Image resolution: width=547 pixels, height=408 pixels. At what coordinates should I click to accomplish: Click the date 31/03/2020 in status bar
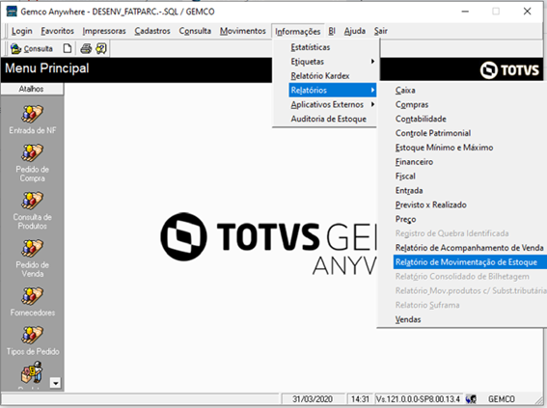click(x=313, y=399)
